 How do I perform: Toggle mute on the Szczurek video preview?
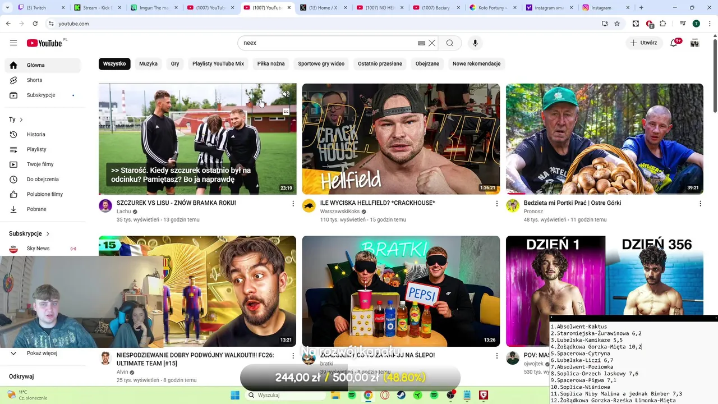286,94
